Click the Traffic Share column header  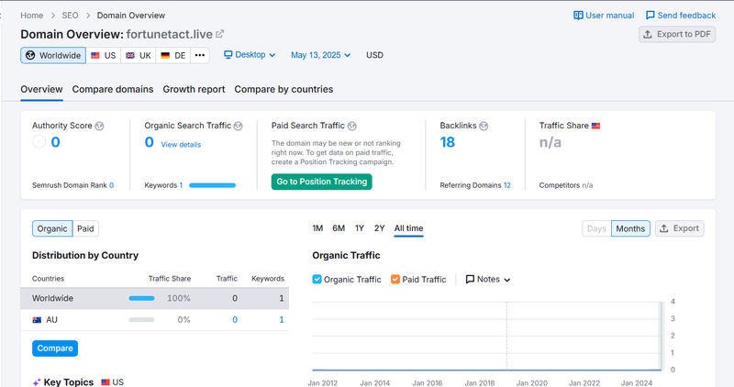click(x=170, y=279)
